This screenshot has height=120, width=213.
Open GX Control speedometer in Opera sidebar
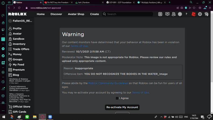coord(3,15)
